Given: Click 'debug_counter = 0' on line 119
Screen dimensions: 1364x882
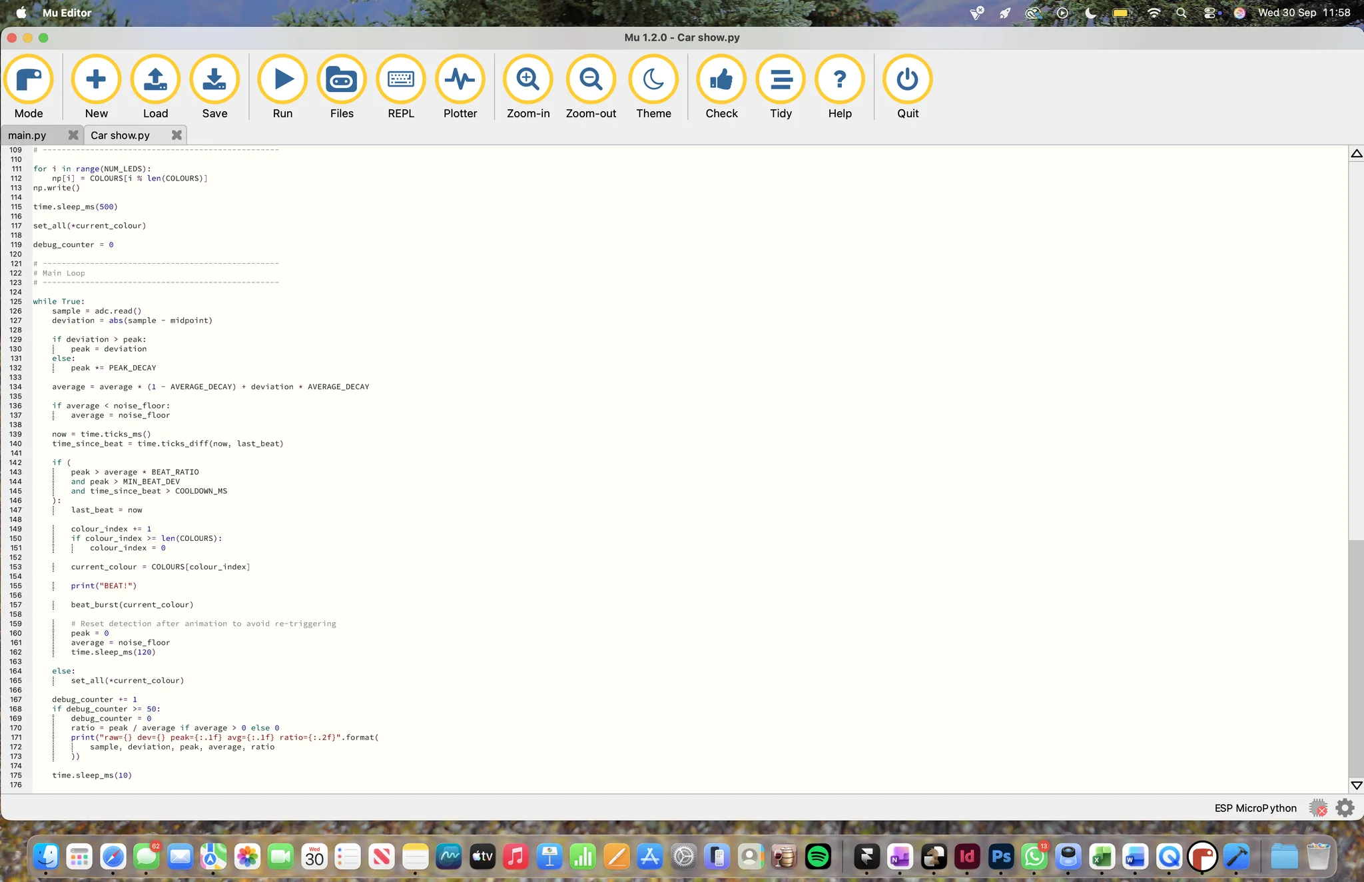Looking at the screenshot, I should click(73, 245).
